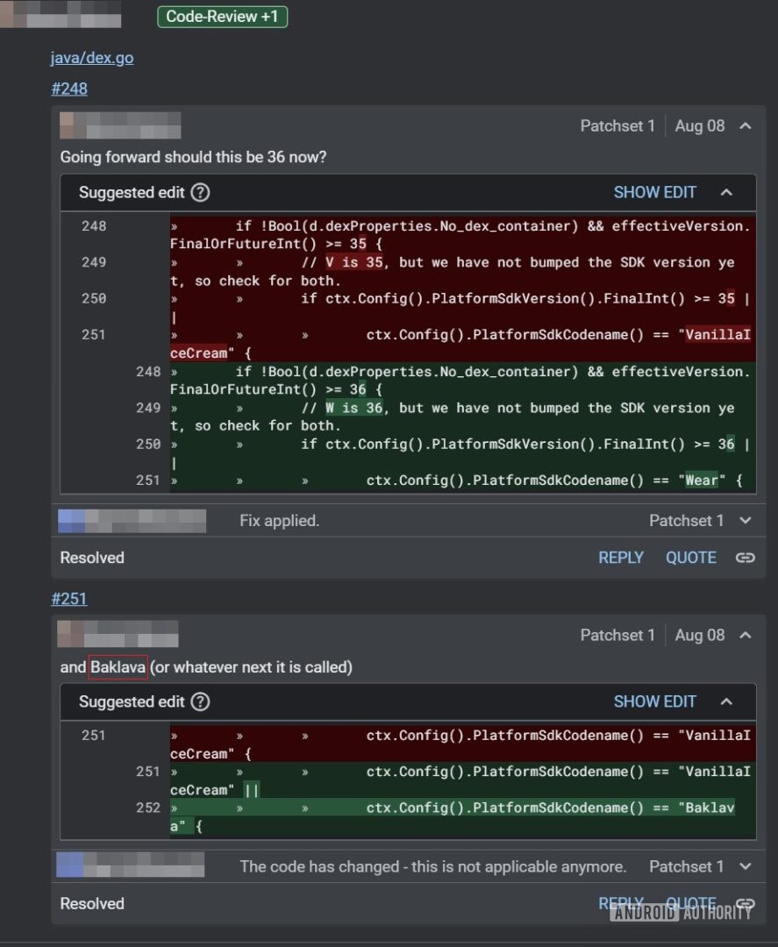Click SHOW EDIT in the Baklava suggestion
Screen dimensions: 778x947
point(654,701)
